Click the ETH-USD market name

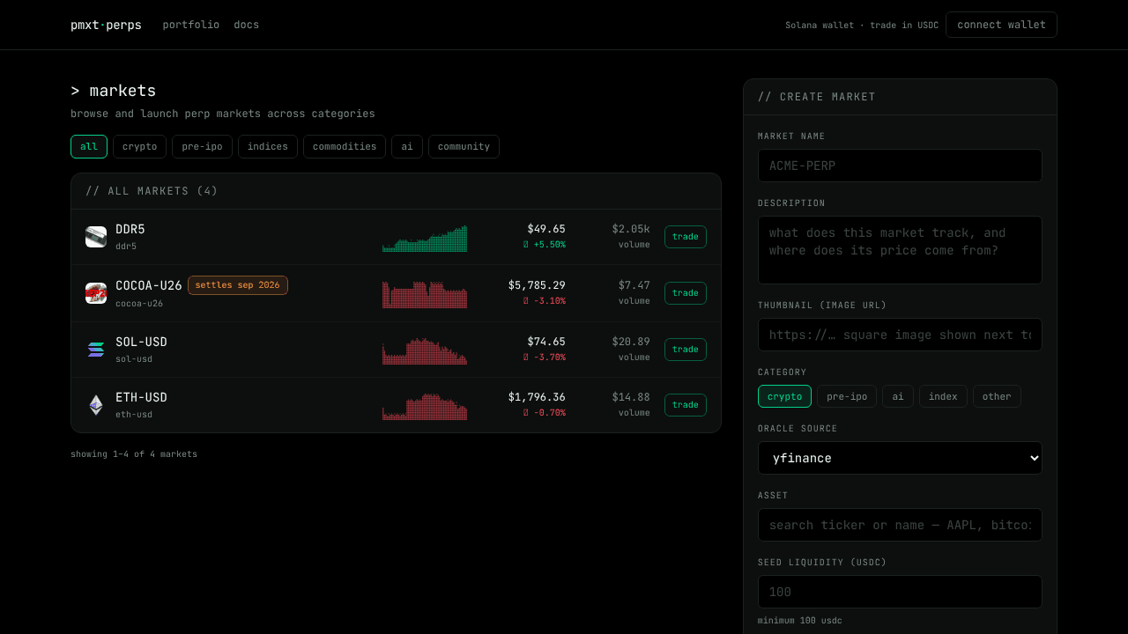(141, 398)
